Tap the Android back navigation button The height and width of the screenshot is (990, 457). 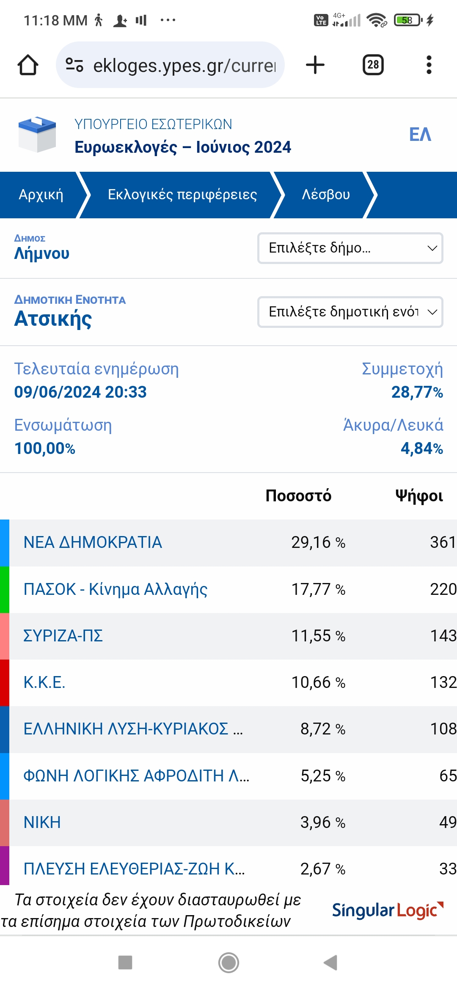(x=330, y=962)
